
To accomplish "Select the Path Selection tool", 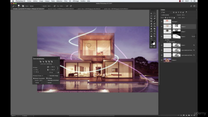I will [x=151, y=34].
